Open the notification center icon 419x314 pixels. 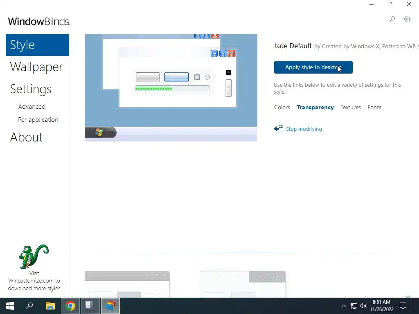coord(403,306)
